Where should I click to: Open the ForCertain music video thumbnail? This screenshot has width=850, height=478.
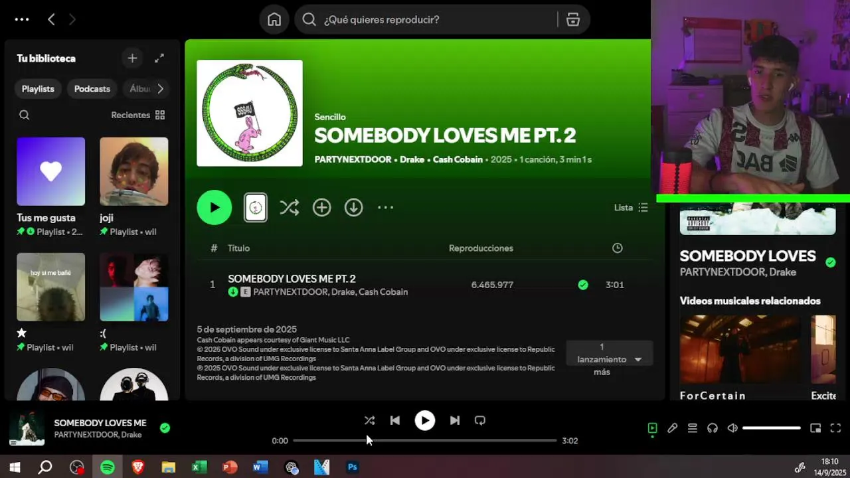coord(740,349)
